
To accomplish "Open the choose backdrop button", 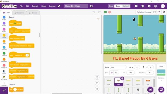I will [161, 90].
